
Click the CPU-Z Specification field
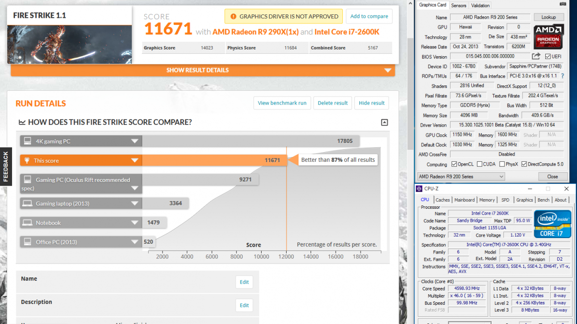point(509,245)
